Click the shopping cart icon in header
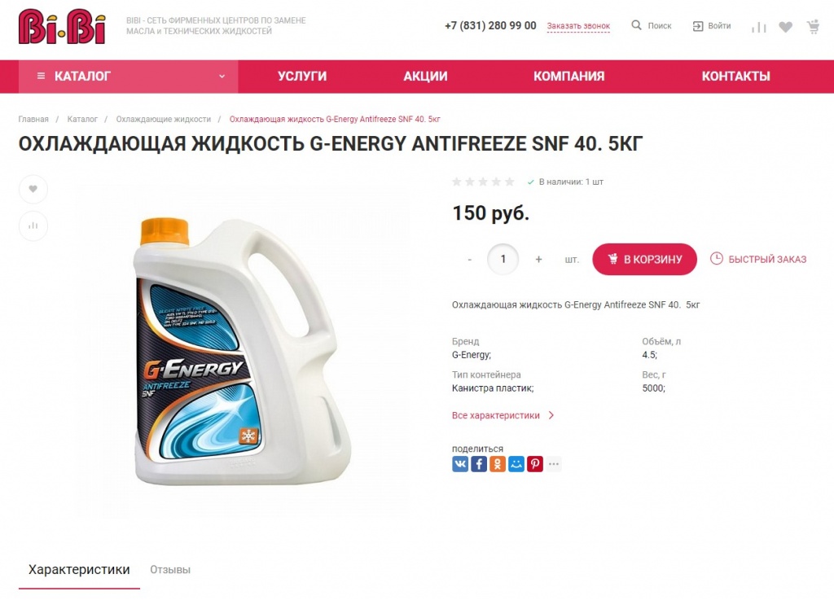Image resolution: width=834 pixels, height=600 pixels. 813,27
